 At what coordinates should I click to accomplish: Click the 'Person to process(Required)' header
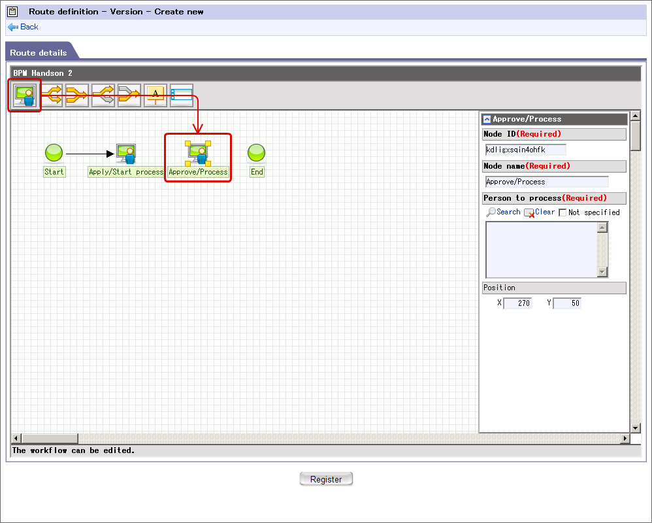tap(554, 198)
